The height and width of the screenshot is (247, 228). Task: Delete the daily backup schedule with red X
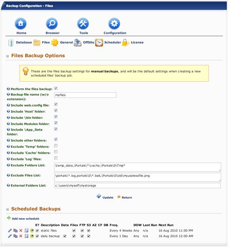point(21,236)
